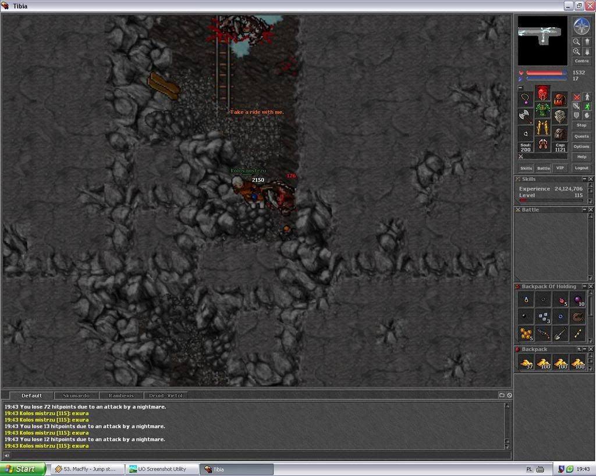Enable balanced fight mode (sword and shield)
596x476 pixels.
click(x=577, y=106)
